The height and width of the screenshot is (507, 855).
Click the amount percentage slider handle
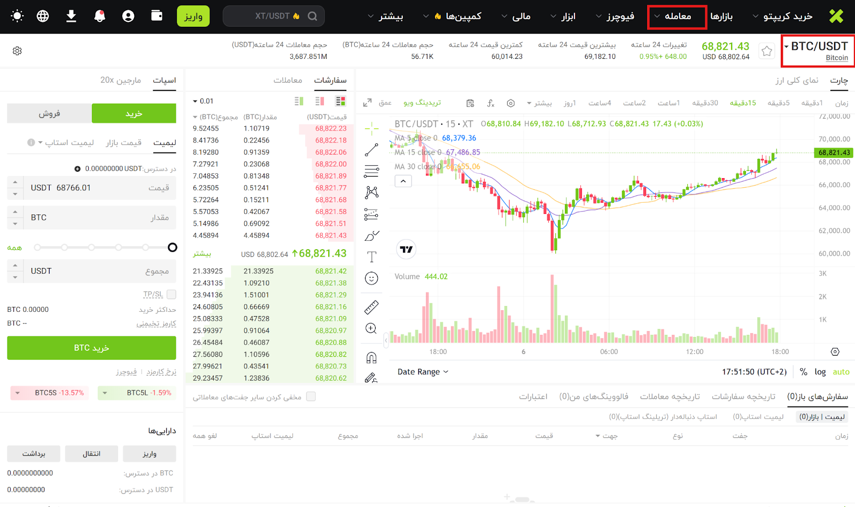172,247
